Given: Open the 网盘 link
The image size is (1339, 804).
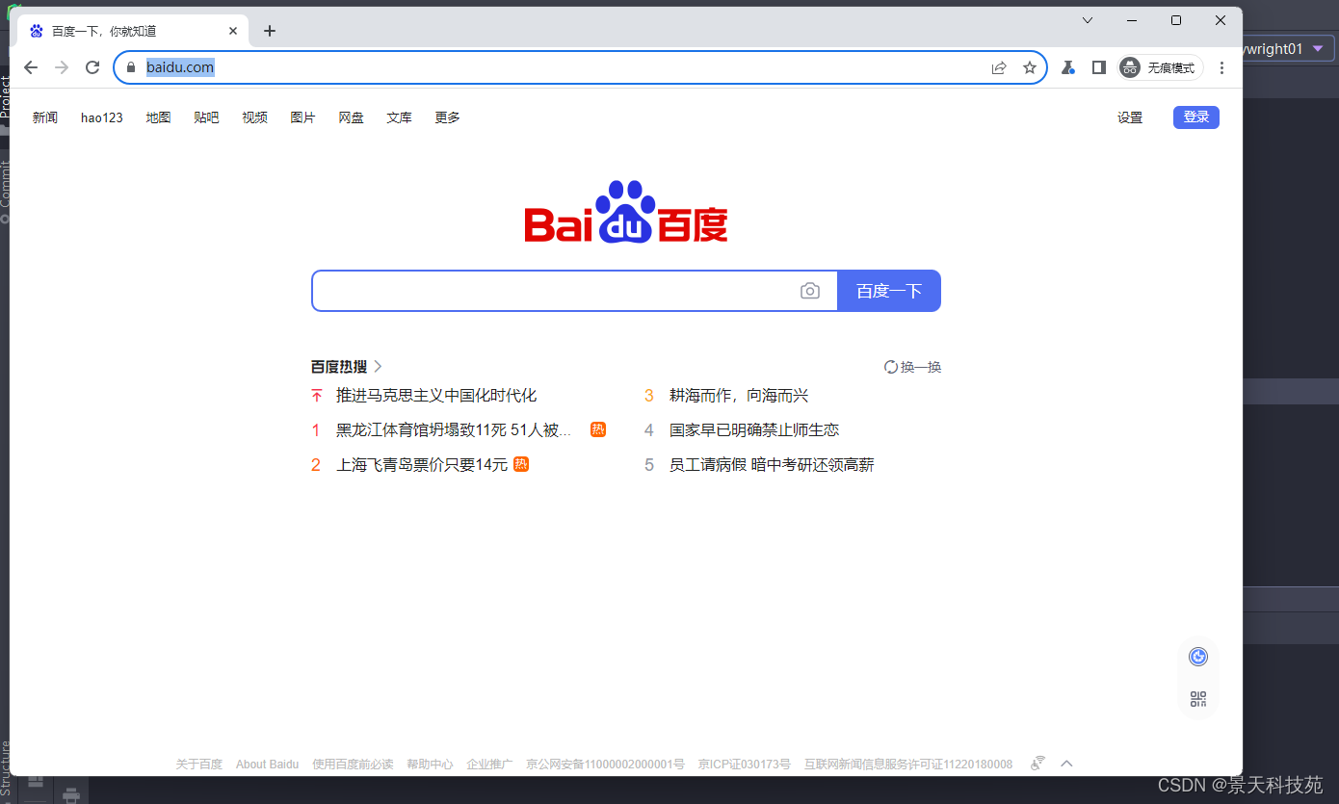Looking at the screenshot, I should [352, 117].
